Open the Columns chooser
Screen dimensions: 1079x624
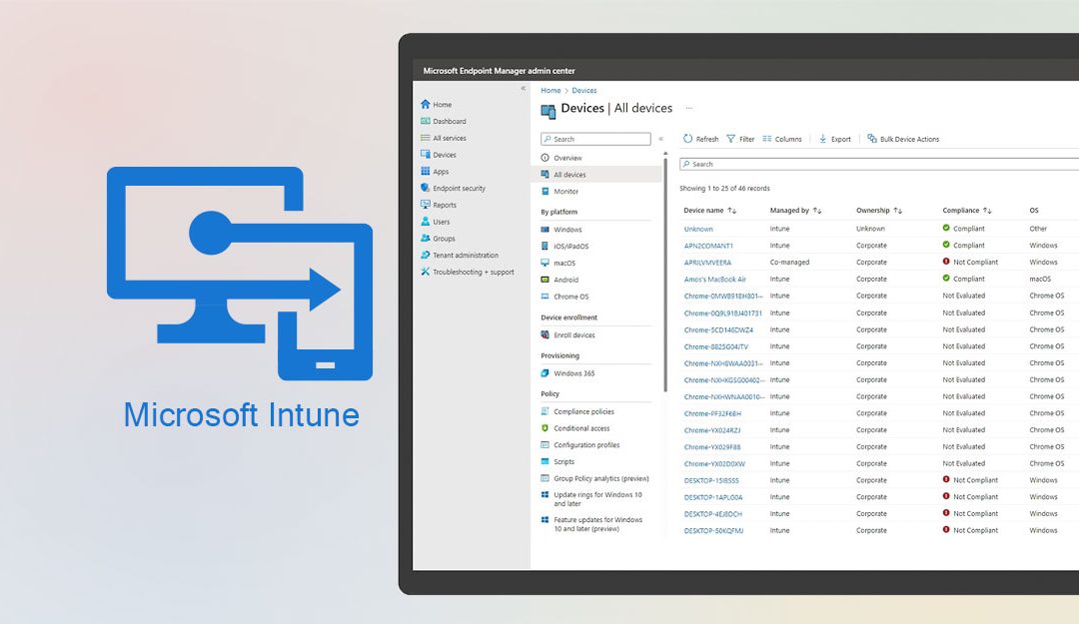tap(781, 139)
